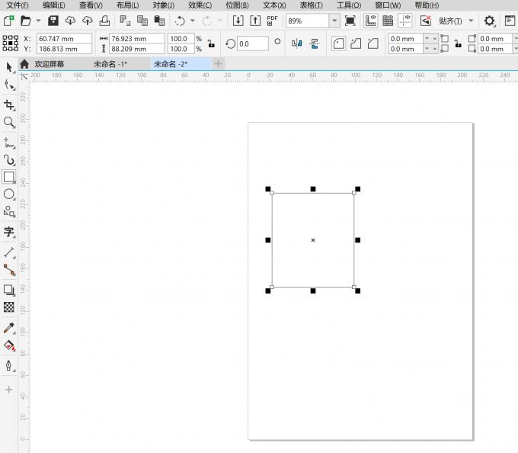Viewport: 518px width, 453px height.
Task: Select the Eyedropper tool
Action: pos(9,328)
